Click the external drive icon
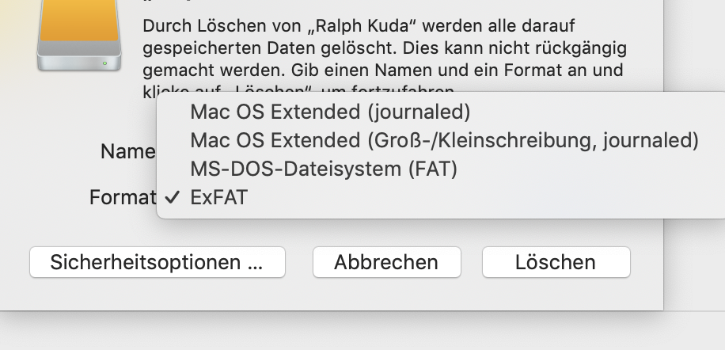Screen dimensions: 725x350 pos(80,40)
